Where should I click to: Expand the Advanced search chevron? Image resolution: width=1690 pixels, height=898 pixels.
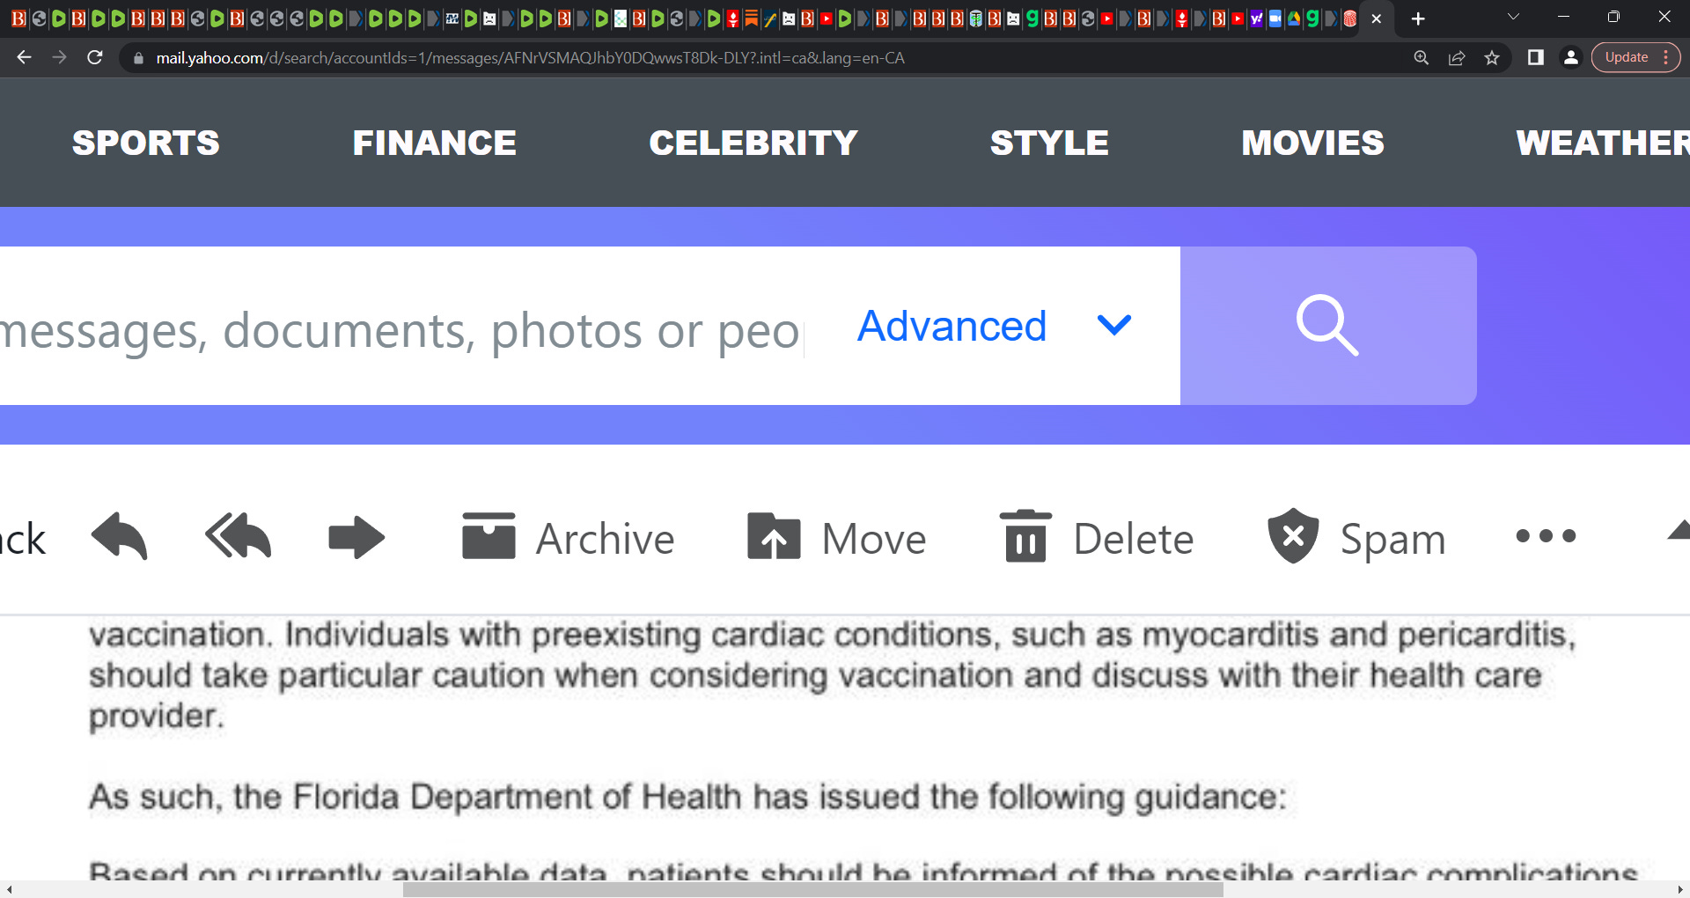[1114, 326]
